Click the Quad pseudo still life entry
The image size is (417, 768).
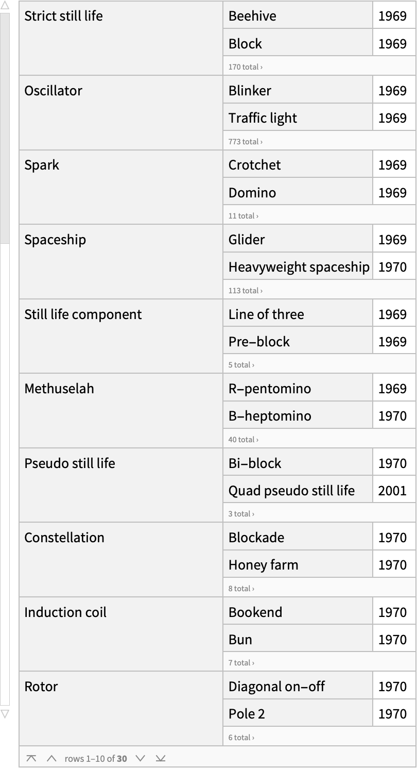tap(291, 491)
